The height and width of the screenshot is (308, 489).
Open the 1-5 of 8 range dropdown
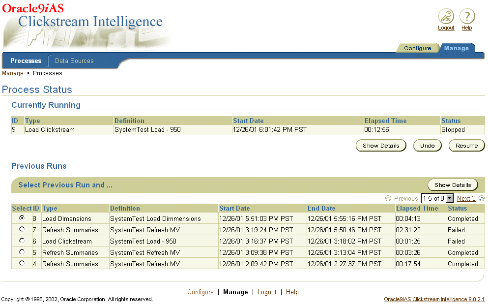(x=437, y=198)
